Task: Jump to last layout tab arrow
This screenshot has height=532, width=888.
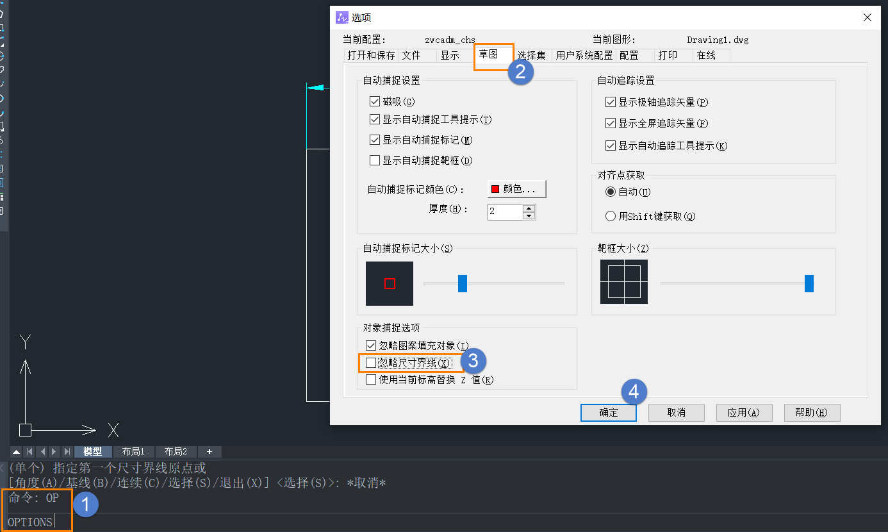Action: tap(67, 452)
